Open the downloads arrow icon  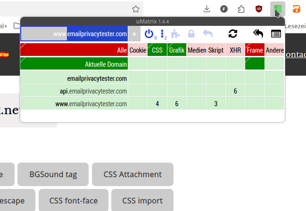coord(207,9)
